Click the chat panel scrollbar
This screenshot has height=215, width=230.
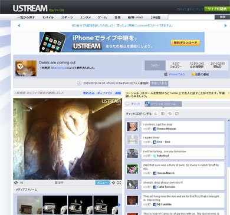[228, 167]
